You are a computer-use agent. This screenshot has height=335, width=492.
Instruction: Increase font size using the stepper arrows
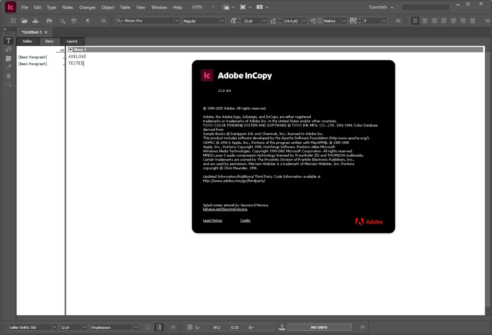click(240, 19)
